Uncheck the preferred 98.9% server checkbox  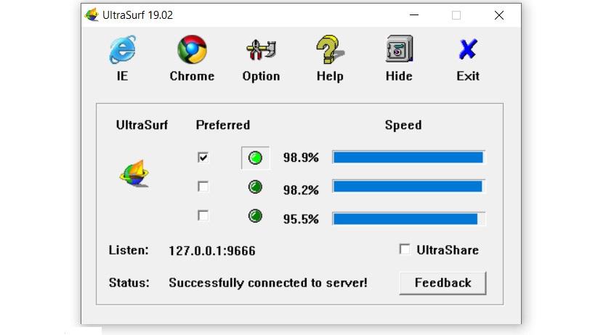[x=203, y=157]
